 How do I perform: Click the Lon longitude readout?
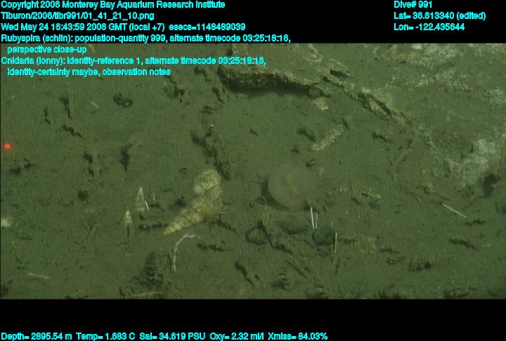(429, 27)
